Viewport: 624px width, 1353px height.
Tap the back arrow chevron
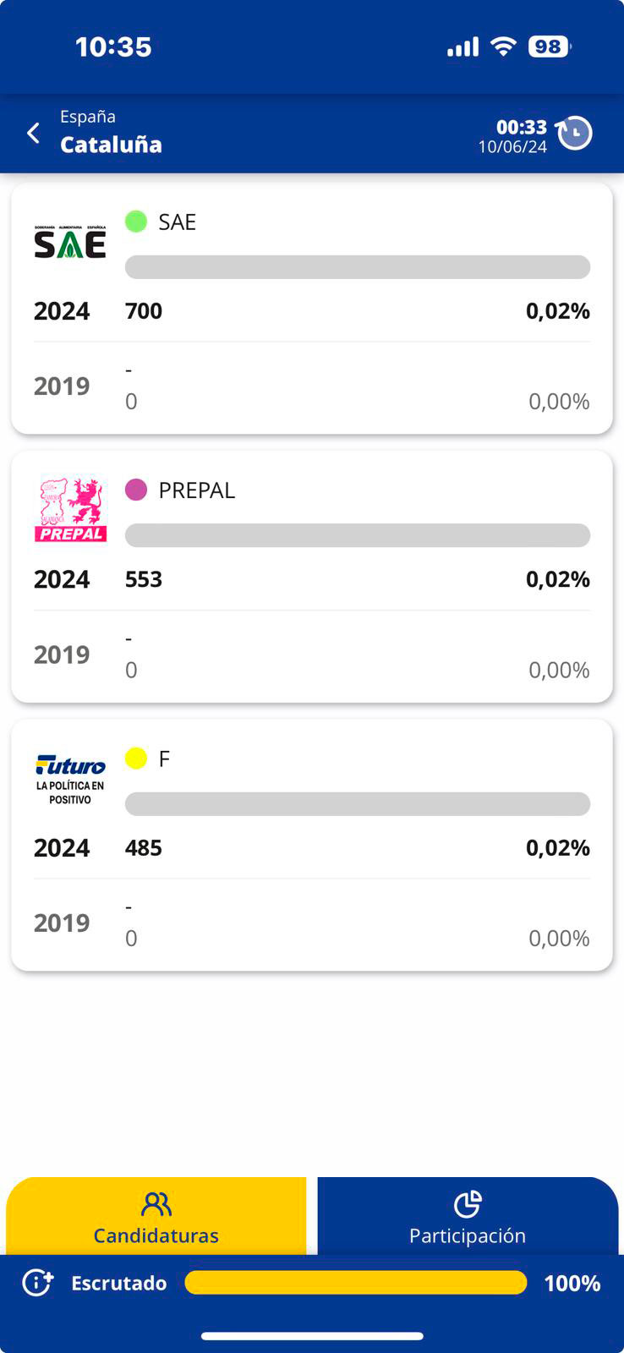[33, 133]
